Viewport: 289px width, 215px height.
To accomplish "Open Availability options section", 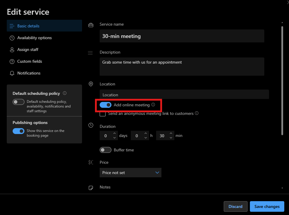I will (44, 38).
